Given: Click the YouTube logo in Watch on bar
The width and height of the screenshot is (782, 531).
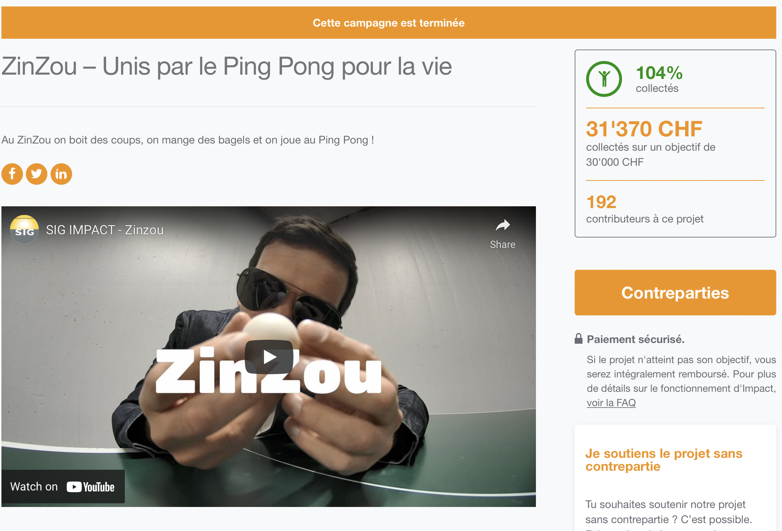Looking at the screenshot, I should tap(91, 487).
